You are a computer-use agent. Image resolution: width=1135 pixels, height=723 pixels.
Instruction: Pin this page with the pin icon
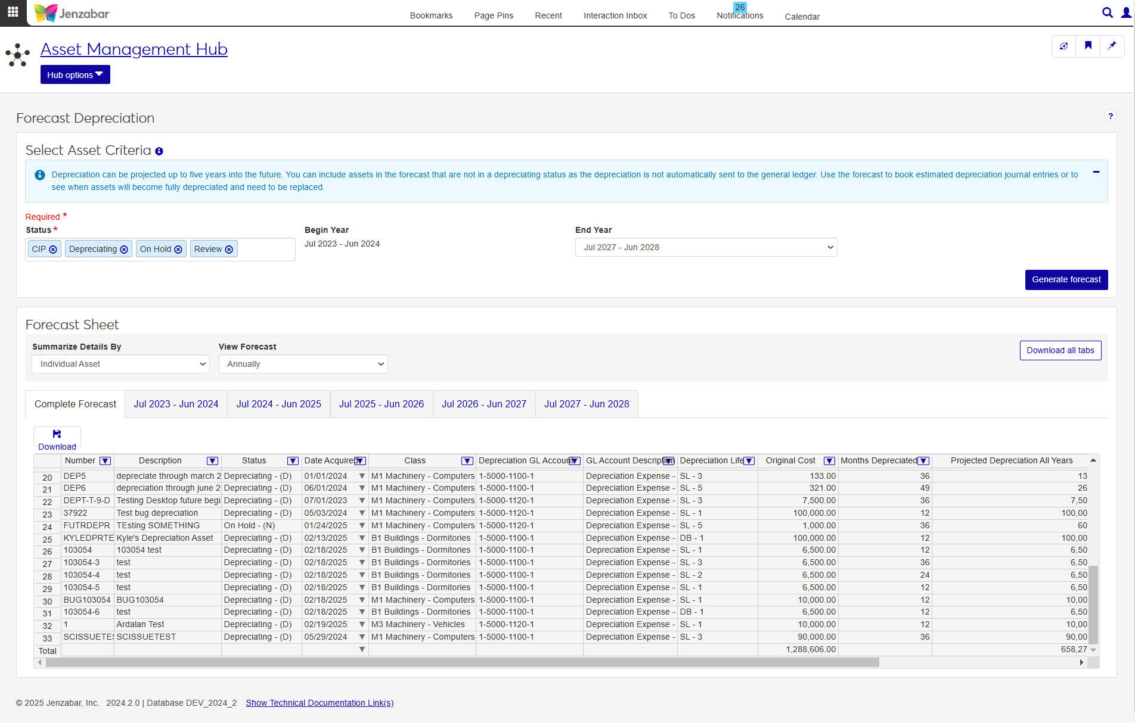click(1112, 46)
